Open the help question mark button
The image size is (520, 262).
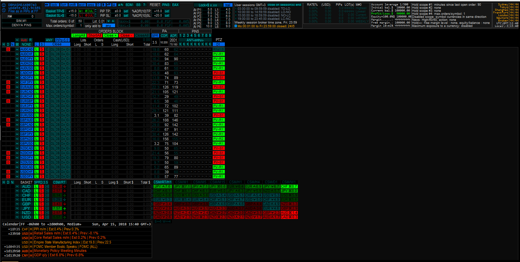[x=144, y=5]
